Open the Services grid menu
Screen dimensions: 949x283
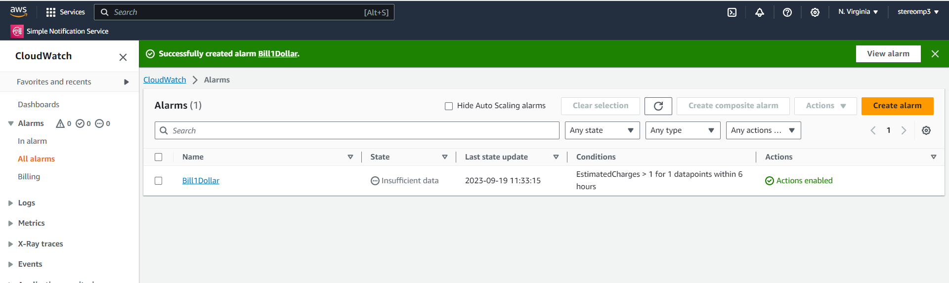point(65,12)
